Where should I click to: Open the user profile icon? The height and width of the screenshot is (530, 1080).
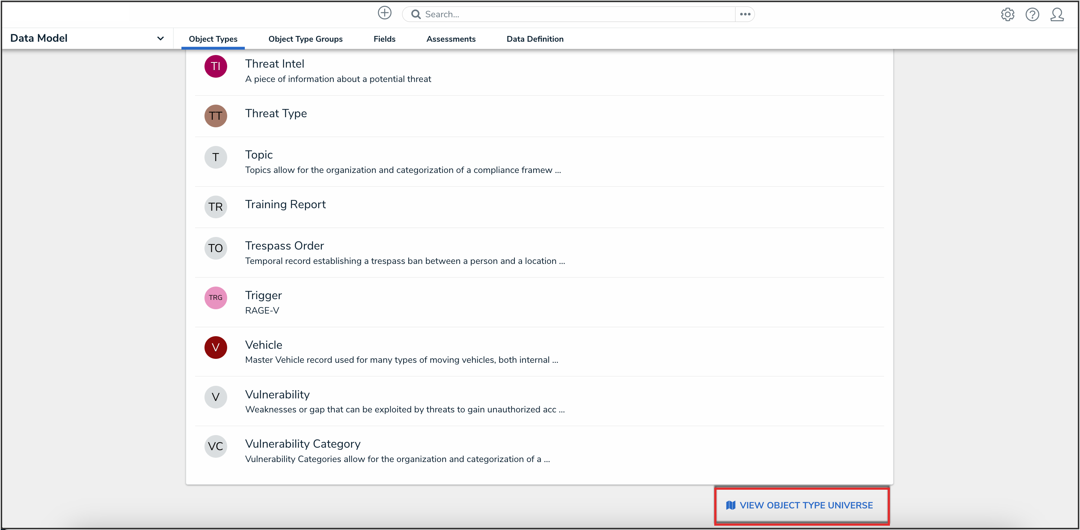1057,15
